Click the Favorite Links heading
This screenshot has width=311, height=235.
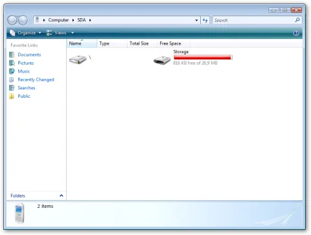(24, 45)
